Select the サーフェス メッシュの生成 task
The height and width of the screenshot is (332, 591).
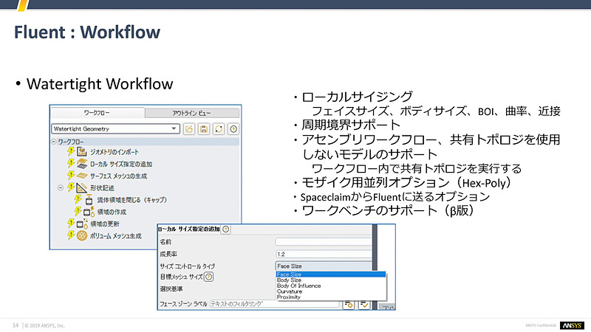(118, 176)
